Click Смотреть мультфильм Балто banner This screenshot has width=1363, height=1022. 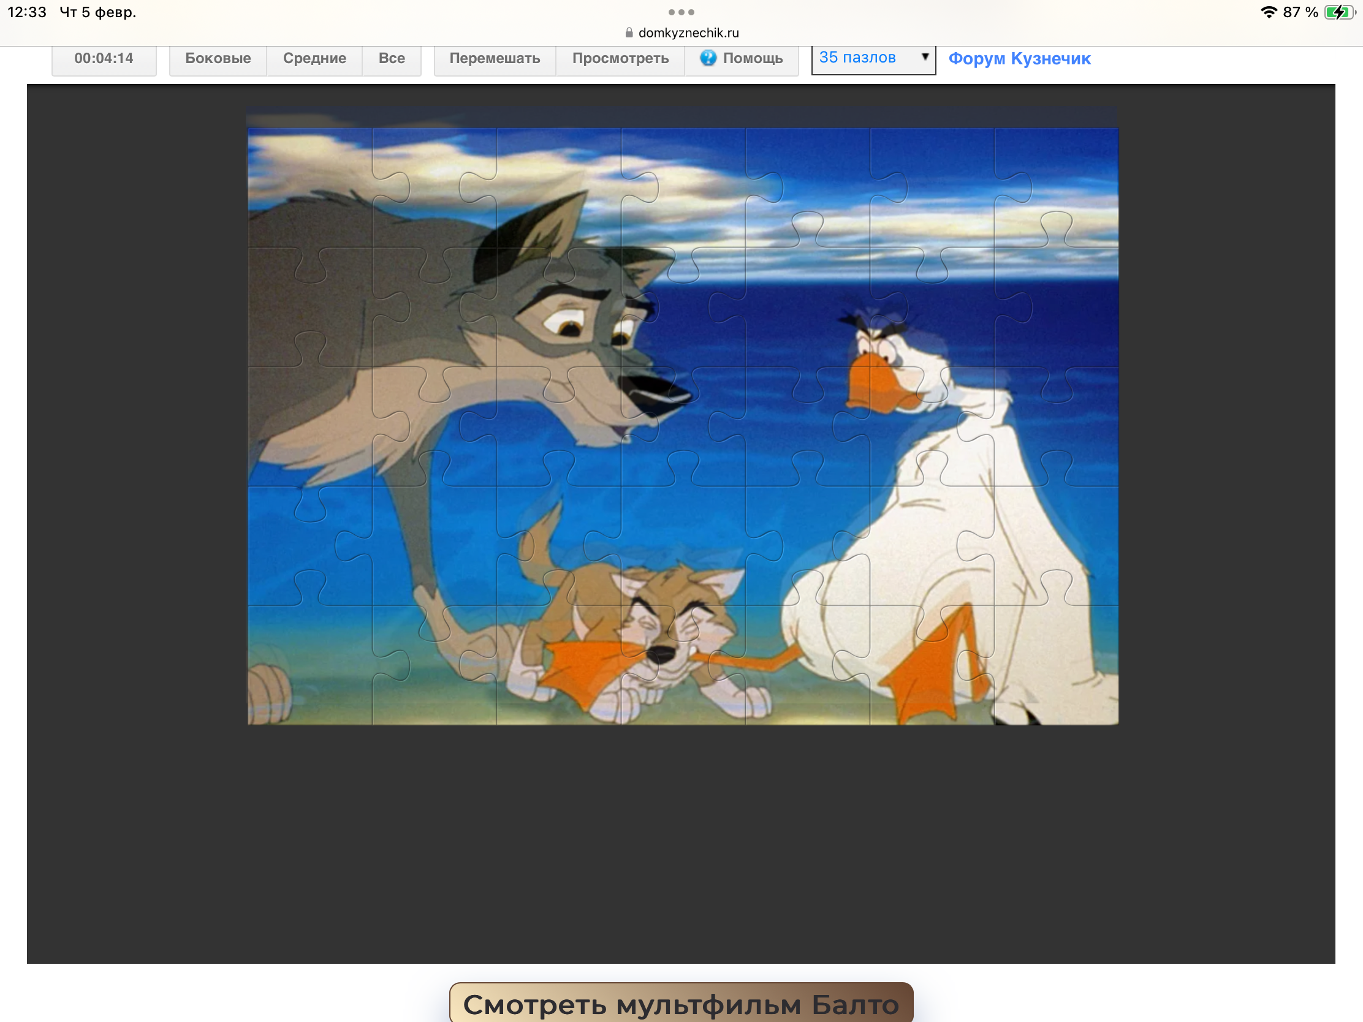pos(681,1004)
